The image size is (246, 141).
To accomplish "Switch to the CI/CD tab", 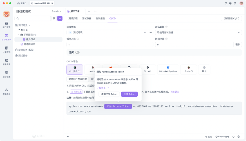I will 113,18.
